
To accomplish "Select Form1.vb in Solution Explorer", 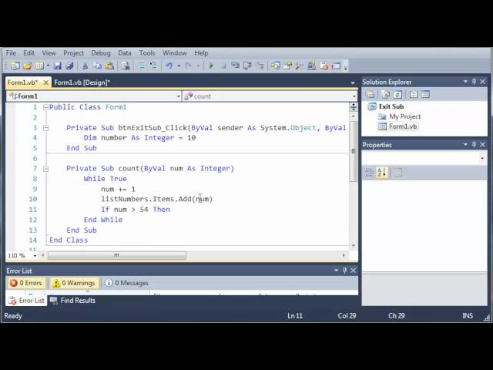I will pyautogui.click(x=403, y=126).
